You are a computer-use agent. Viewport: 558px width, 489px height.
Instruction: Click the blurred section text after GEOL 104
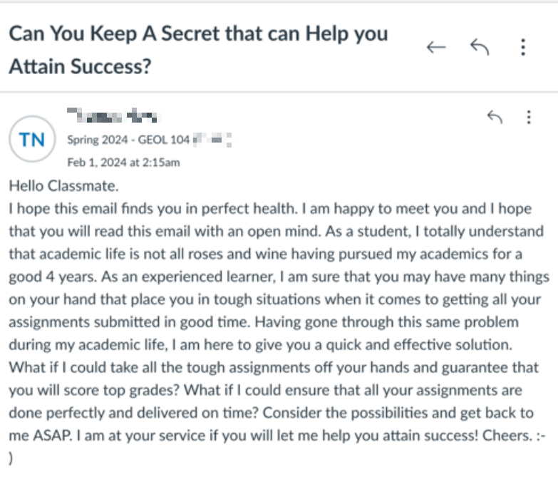pos(213,140)
